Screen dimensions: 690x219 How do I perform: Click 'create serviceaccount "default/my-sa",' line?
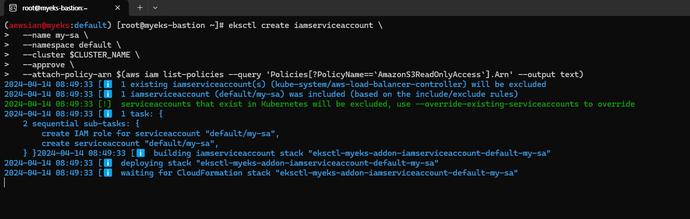pos(130,143)
